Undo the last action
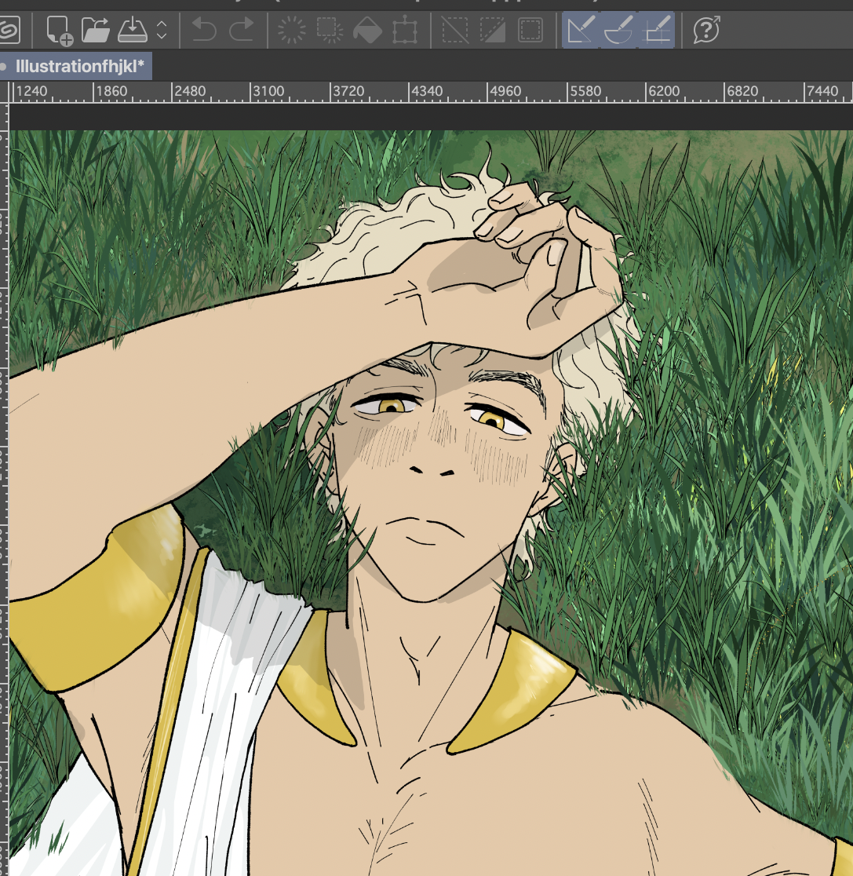853x876 pixels. click(203, 30)
